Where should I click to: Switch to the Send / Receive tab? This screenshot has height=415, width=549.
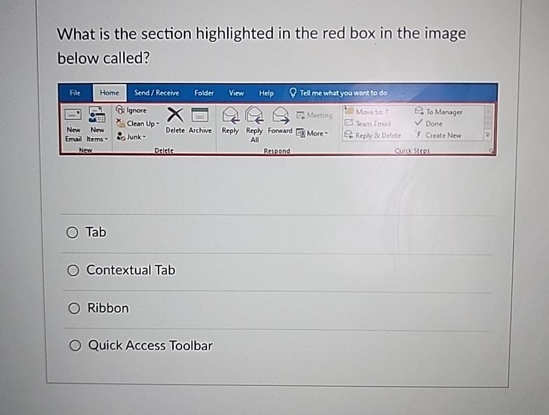click(156, 93)
